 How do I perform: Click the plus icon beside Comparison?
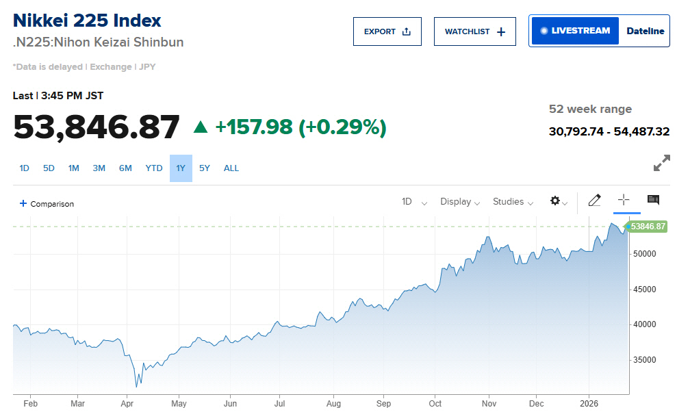tap(23, 203)
